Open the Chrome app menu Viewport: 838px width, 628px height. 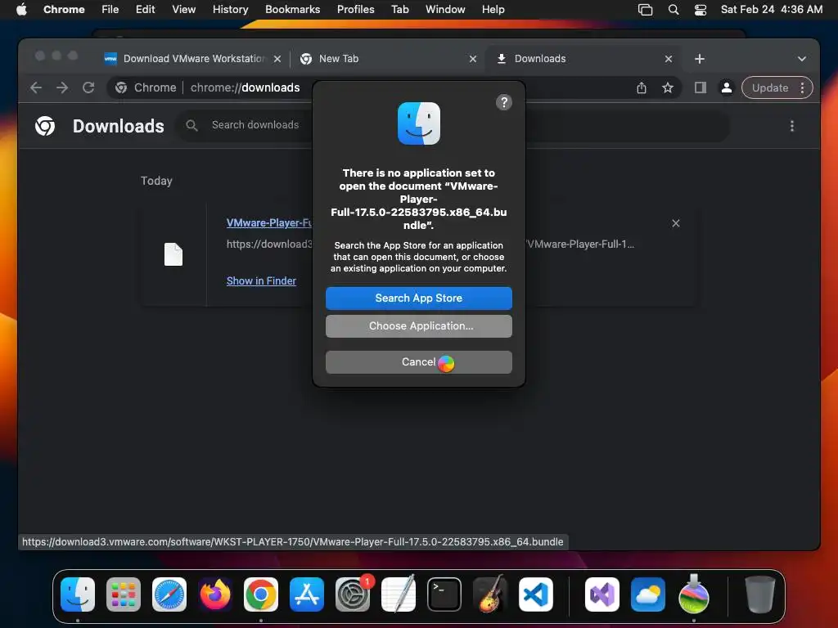[64, 10]
